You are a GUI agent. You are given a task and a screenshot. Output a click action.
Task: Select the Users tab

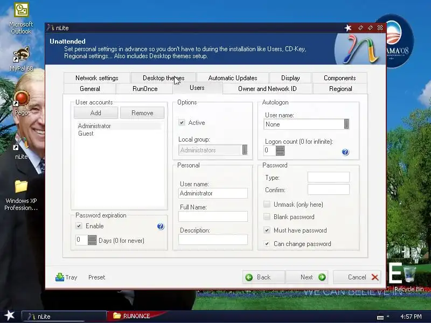pos(197,88)
